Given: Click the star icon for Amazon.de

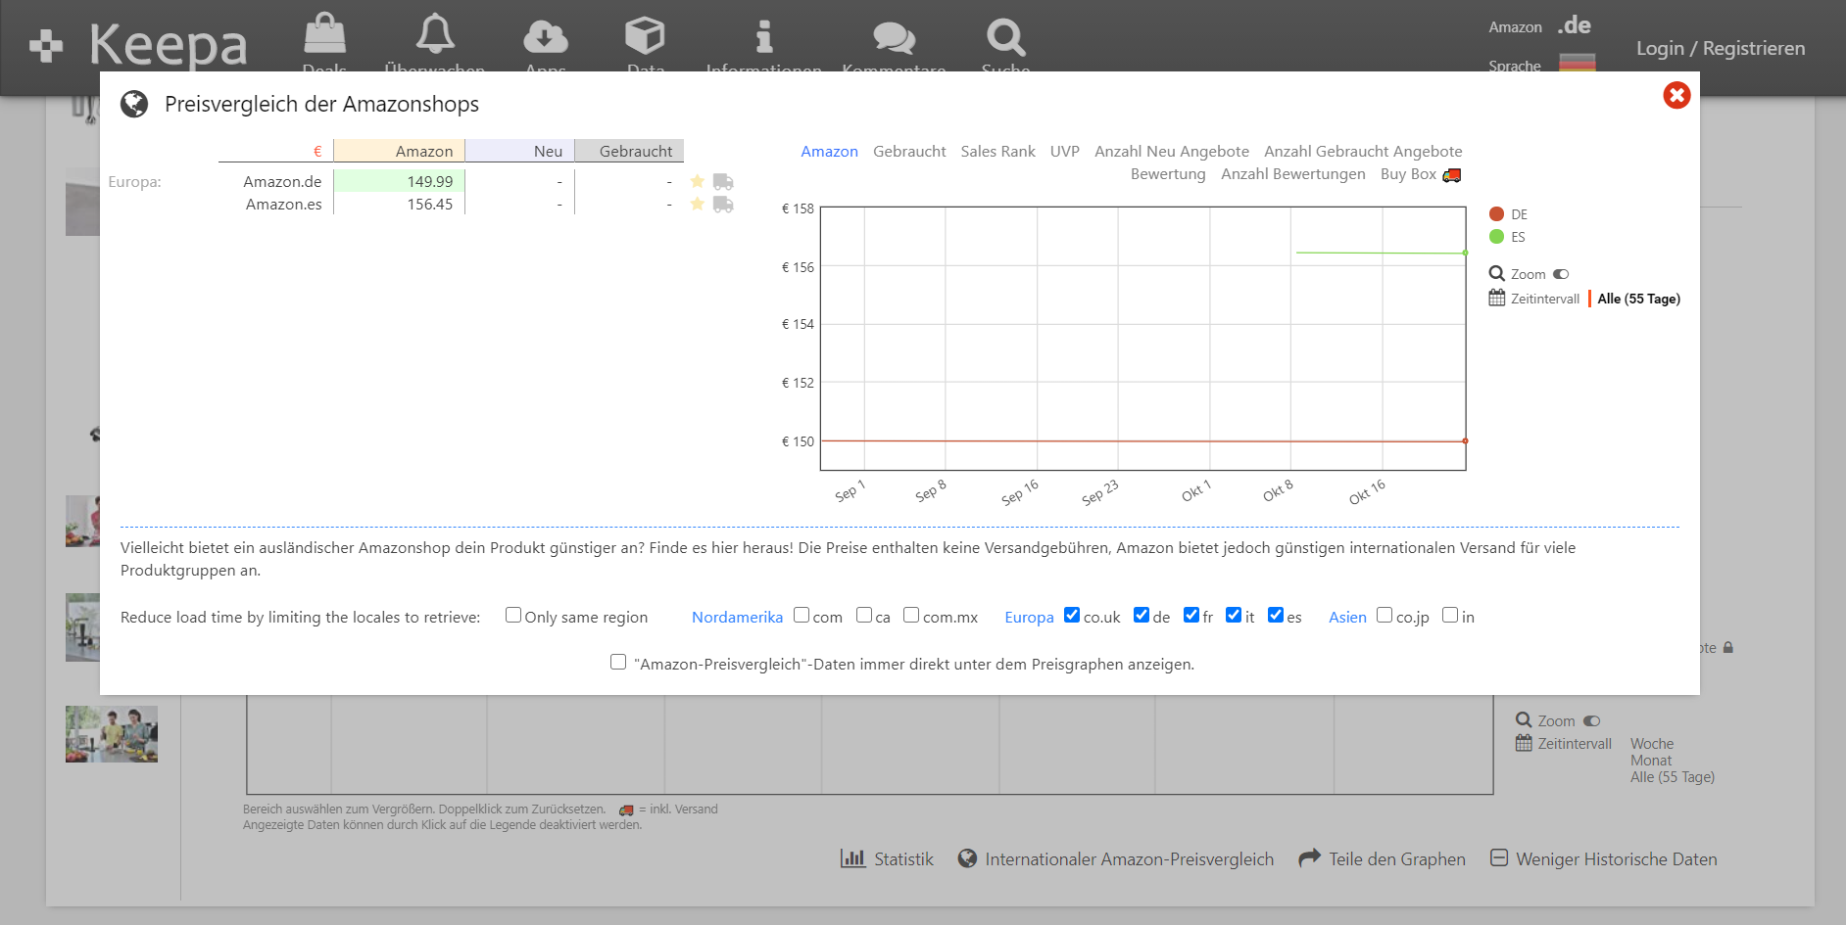Looking at the screenshot, I should click(x=697, y=181).
